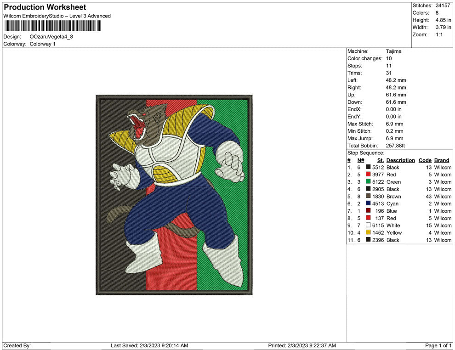Screen dimensions: 455x350
Task: Click the green swatch for stop 3
Action: coord(368,181)
